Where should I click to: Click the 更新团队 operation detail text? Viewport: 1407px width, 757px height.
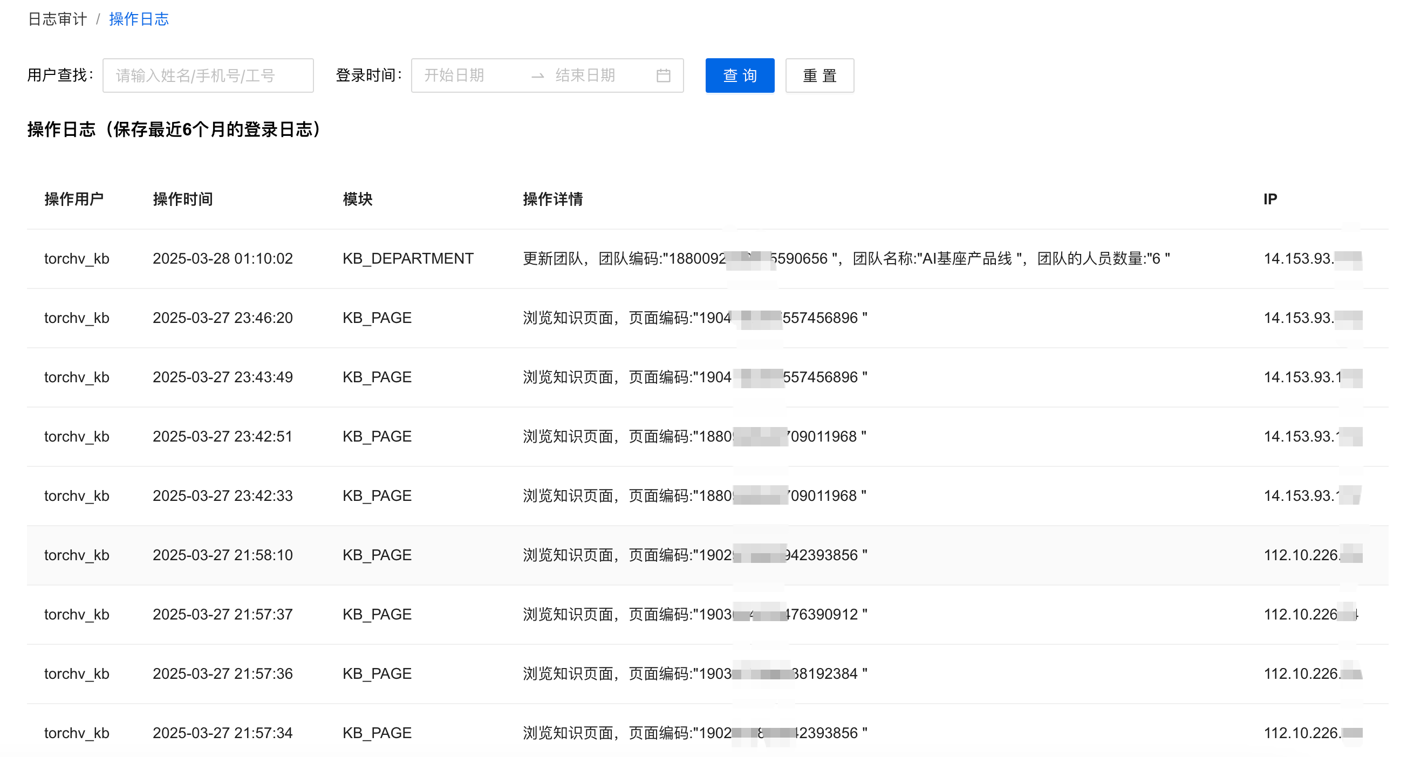click(x=846, y=259)
